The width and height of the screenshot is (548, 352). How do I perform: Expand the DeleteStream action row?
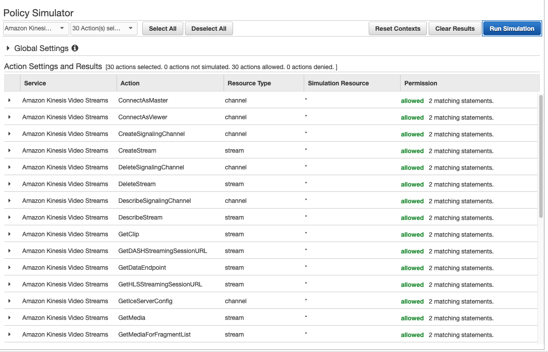coord(10,184)
